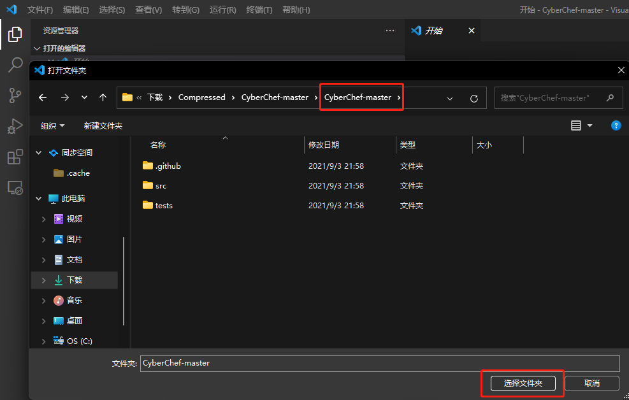Select 视频 in navigation pane

[68, 219]
